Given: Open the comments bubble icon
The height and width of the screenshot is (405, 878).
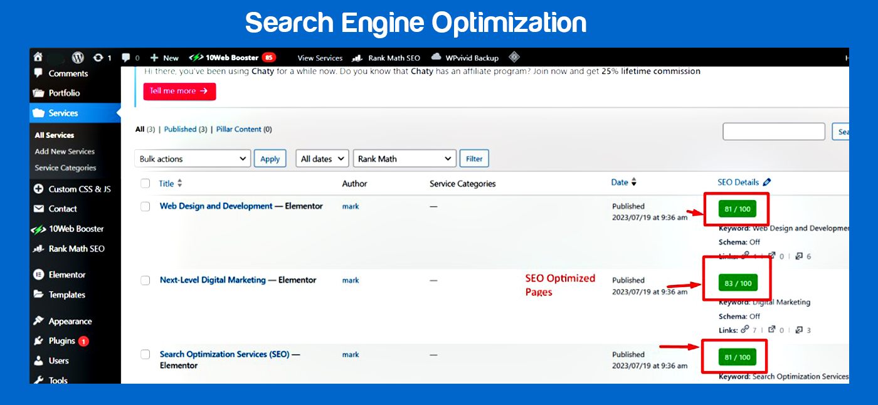Looking at the screenshot, I should click(x=126, y=57).
